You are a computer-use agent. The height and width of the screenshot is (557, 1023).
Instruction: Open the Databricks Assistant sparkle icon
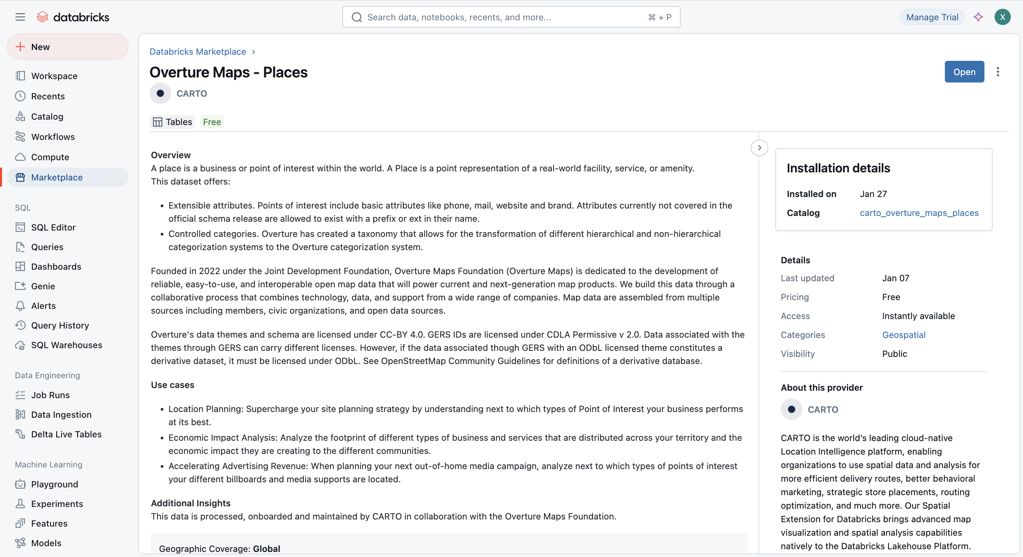click(x=978, y=17)
